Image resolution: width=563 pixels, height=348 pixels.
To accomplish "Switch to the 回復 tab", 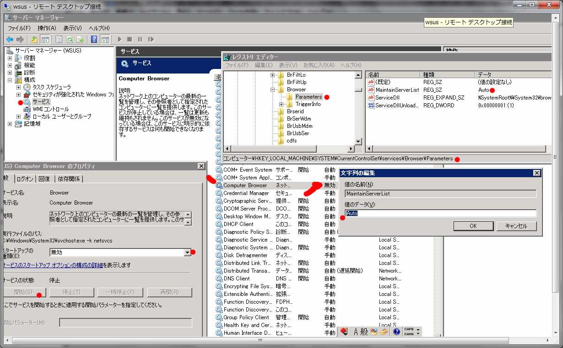I will 45,179.
